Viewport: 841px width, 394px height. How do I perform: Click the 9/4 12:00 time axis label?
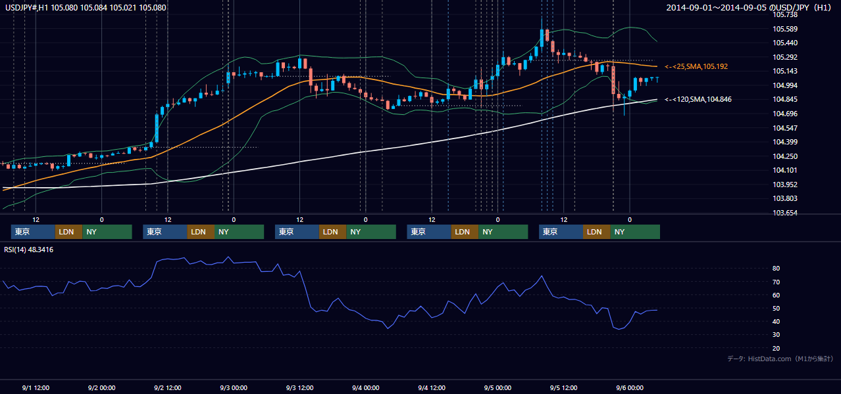(x=432, y=387)
